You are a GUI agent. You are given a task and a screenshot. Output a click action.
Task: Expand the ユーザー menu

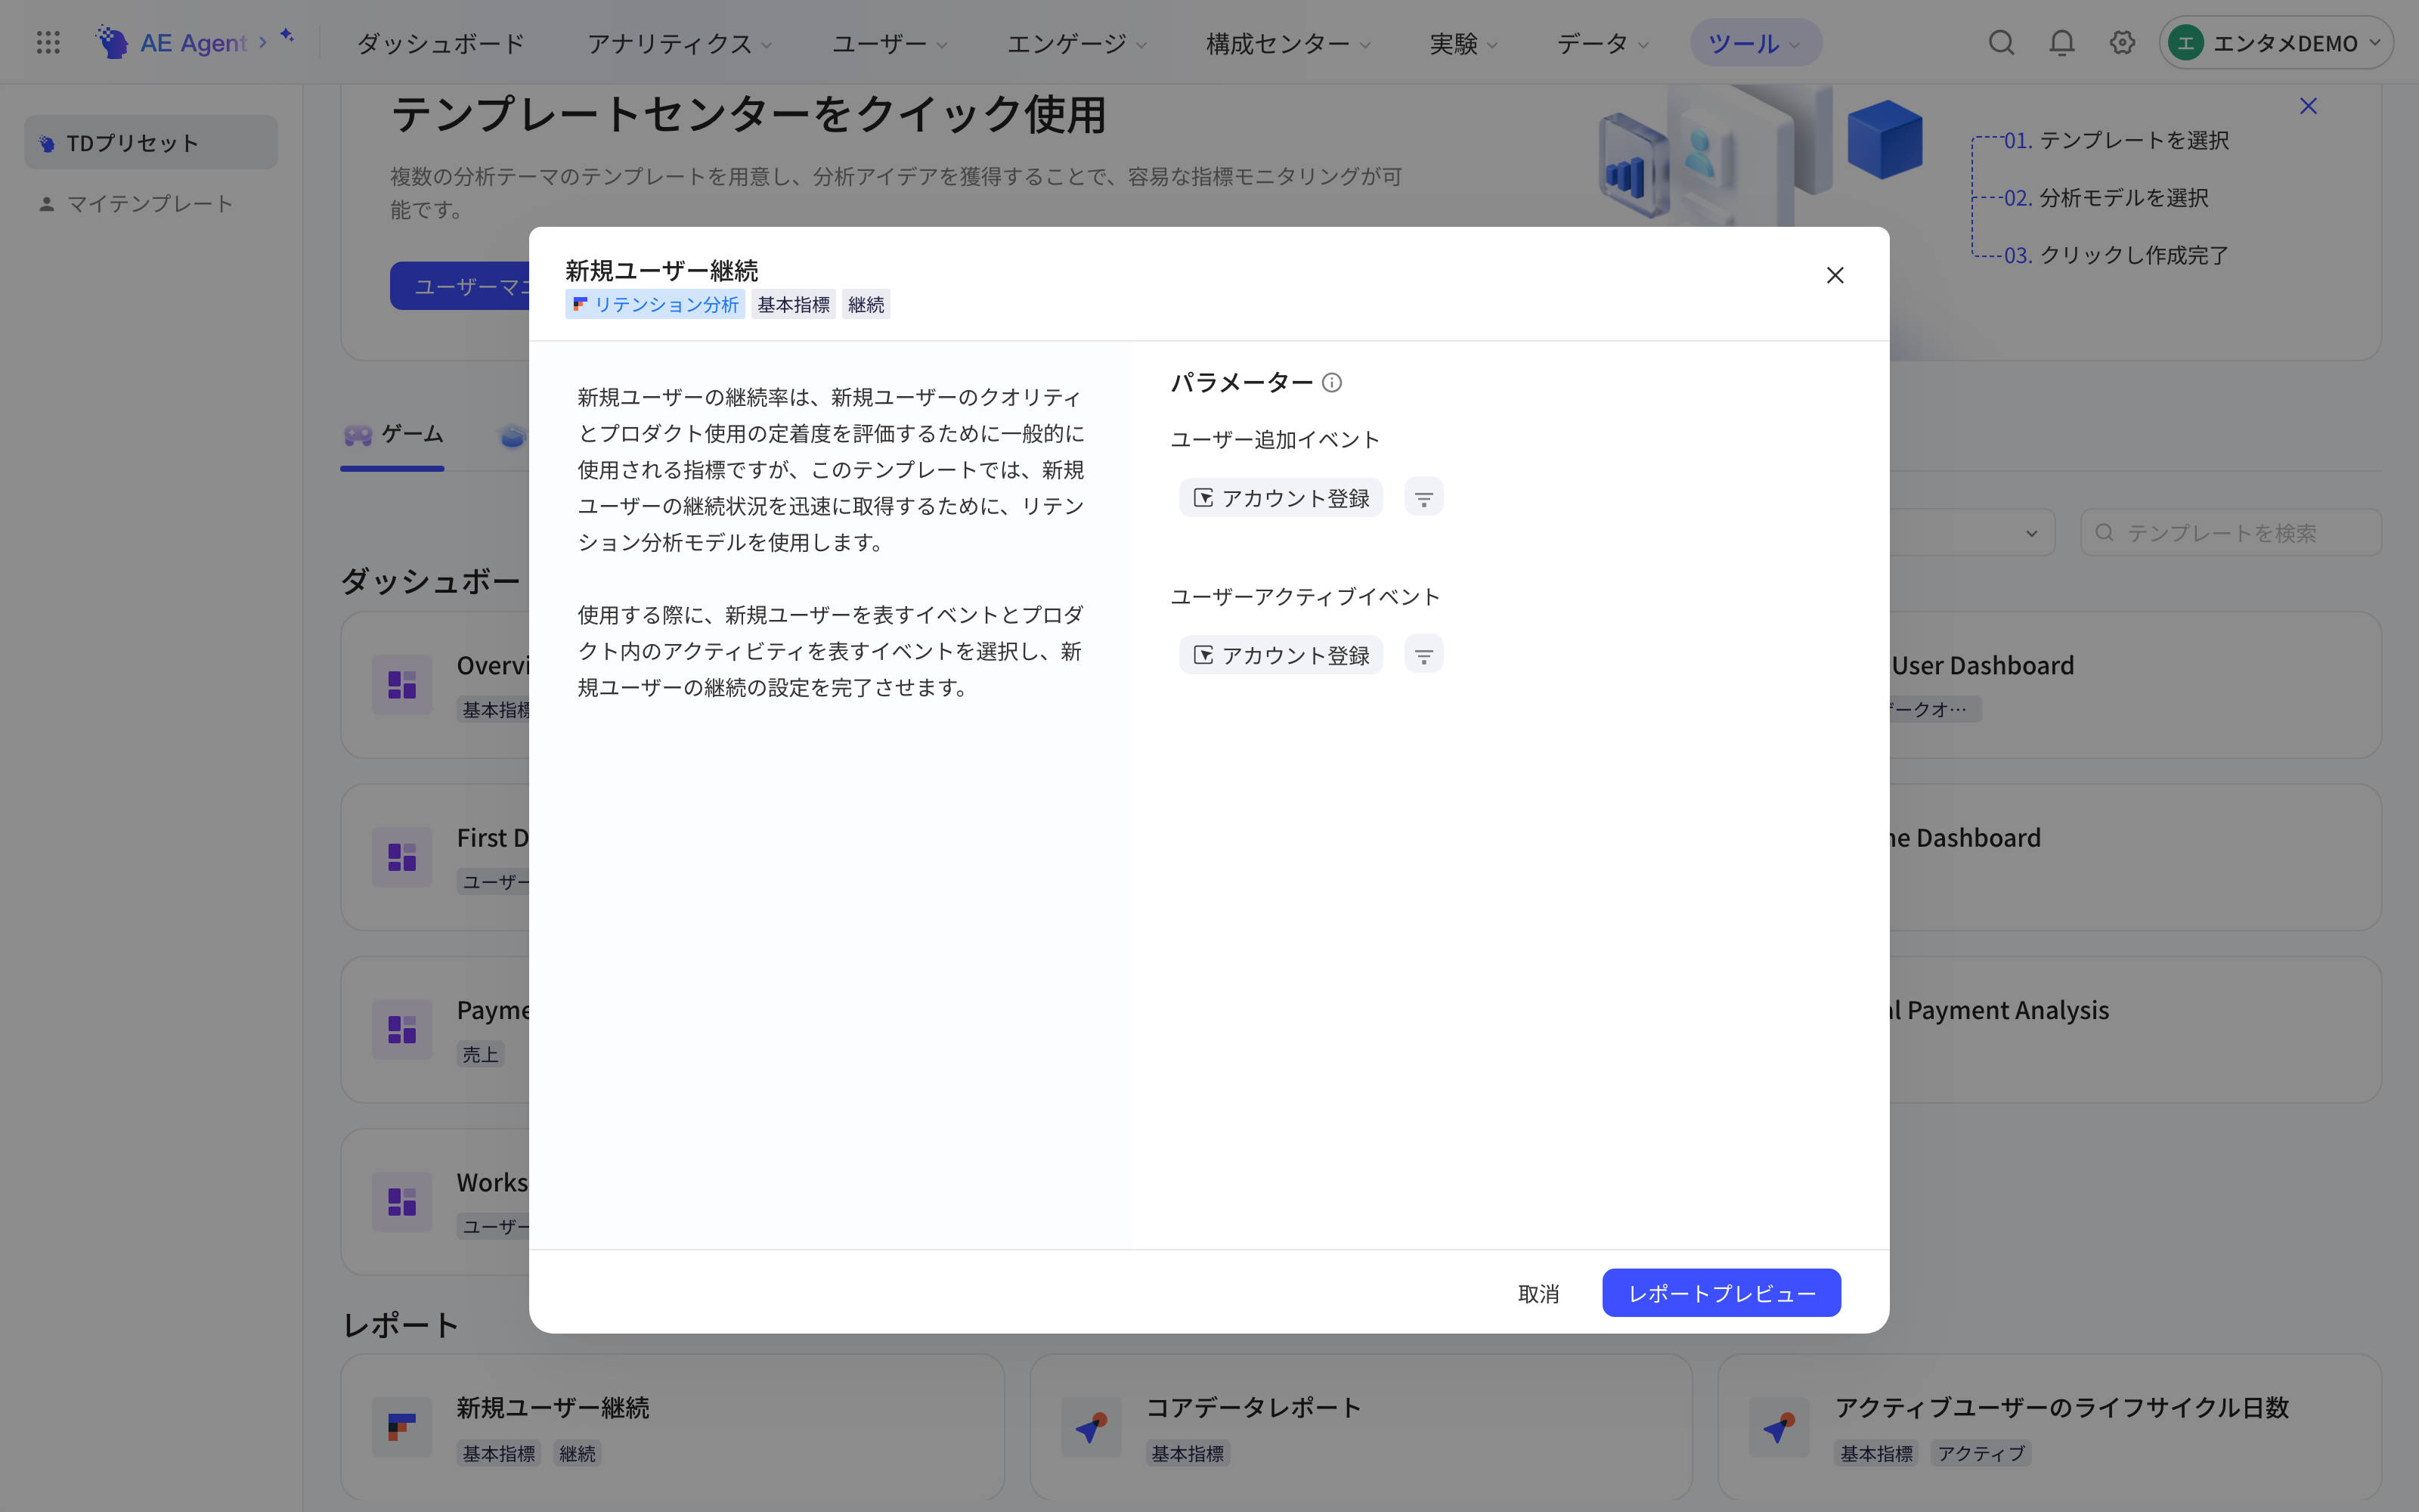(890, 43)
